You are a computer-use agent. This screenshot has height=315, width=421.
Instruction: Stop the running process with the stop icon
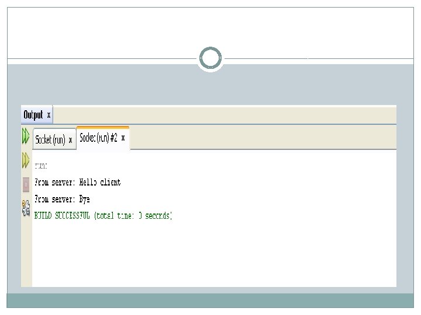[x=26, y=184]
